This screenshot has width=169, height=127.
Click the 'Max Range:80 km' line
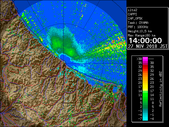coord(142,35)
